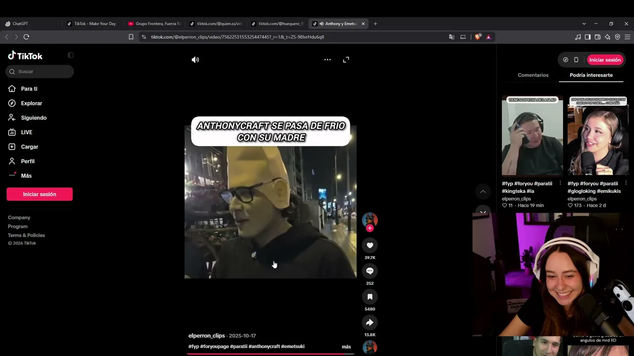Expand the Program footer section
This screenshot has width=634, height=356.
[x=18, y=226]
